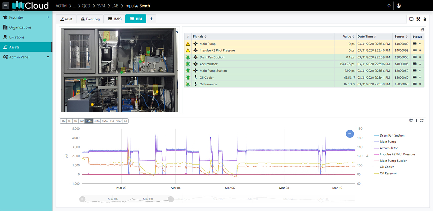Click the favorite star icon in header
The image size is (433, 211).
click(x=389, y=6)
